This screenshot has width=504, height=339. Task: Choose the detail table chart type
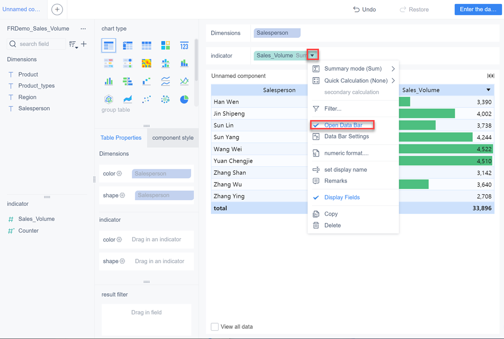[x=147, y=46]
